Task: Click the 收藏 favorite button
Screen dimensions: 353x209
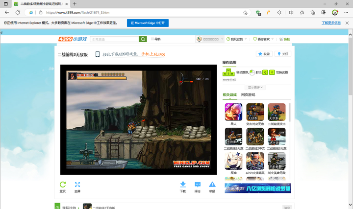Action: click(264, 54)
